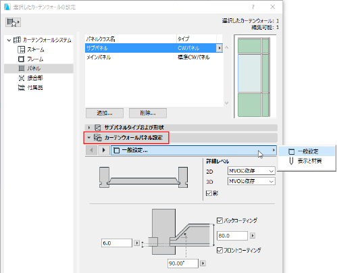Open the favorites picker icon at top-left
This screenshot has height=273, width=337.
[13, 22]
